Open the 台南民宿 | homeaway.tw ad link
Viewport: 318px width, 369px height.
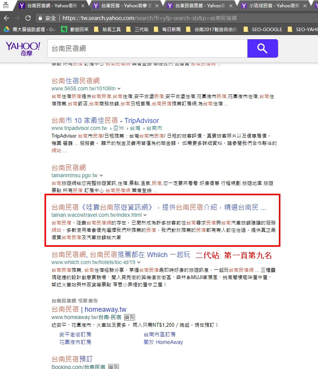coord(89,309)
